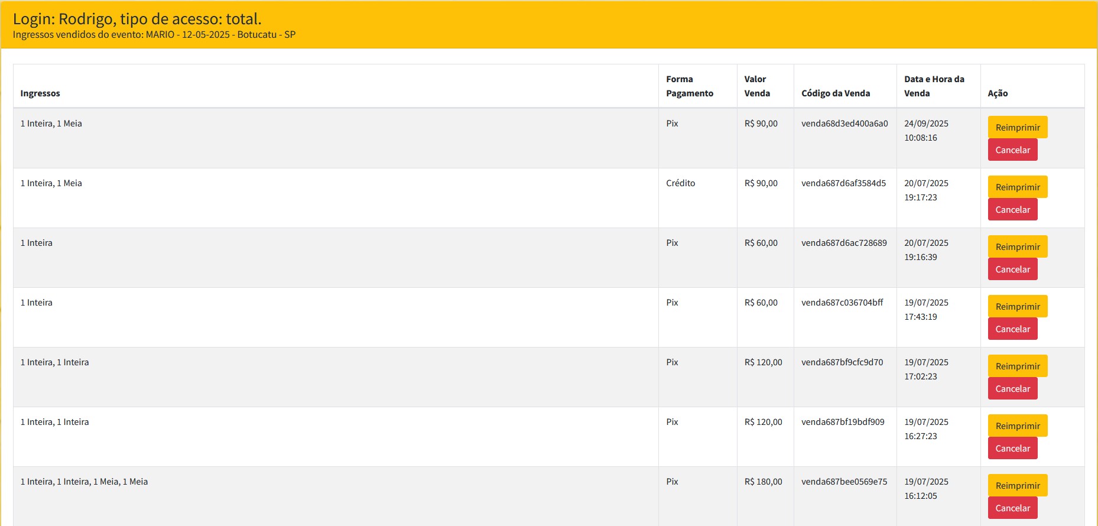Click the Código da Venda column header
The width and height of the screenshot is (1098, 526).
[836, 93]
